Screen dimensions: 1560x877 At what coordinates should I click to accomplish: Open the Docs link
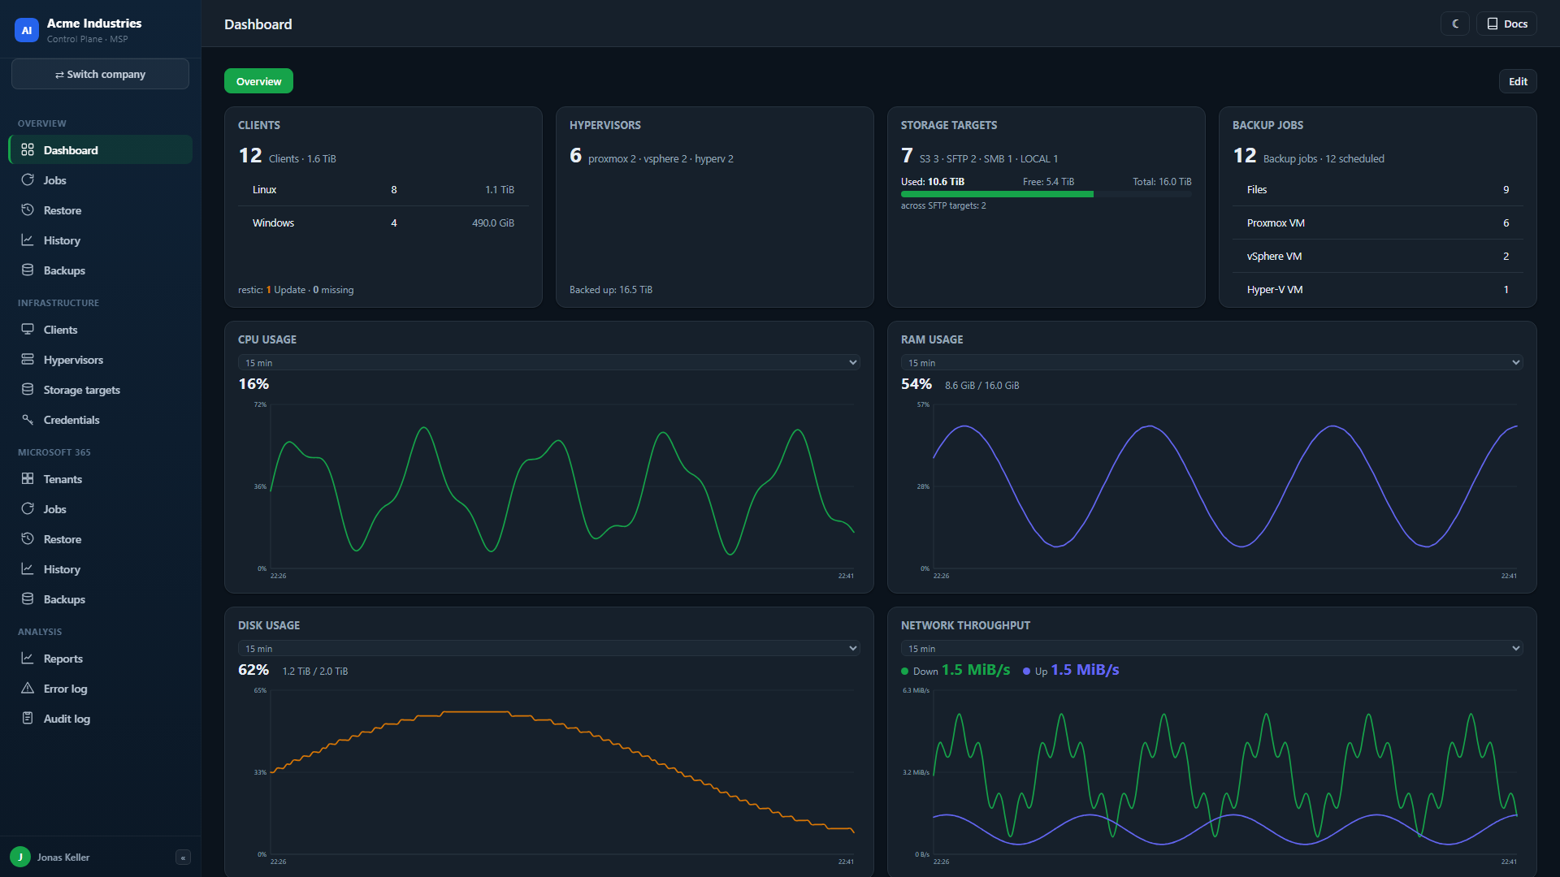pos(1507,24)
